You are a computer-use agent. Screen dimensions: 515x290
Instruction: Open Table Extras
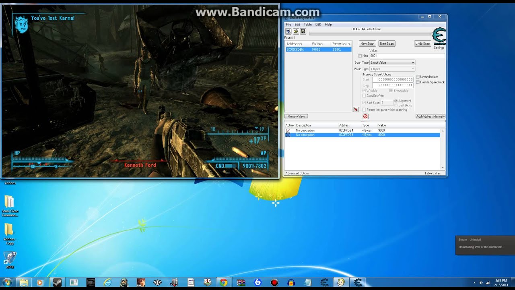point(433,173)
